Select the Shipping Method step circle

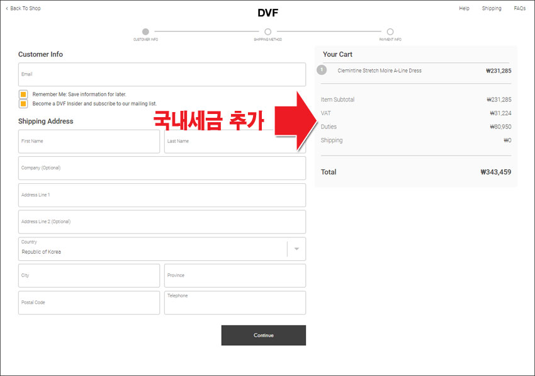268,31
